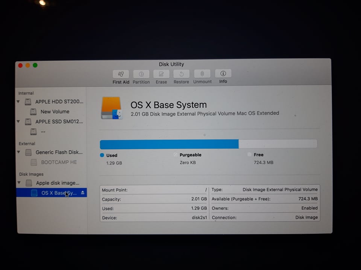This screenshot has height=270, width=361.
Task: Select the '--' volume row
Action: pyautogui.click(x=51, y=132)
